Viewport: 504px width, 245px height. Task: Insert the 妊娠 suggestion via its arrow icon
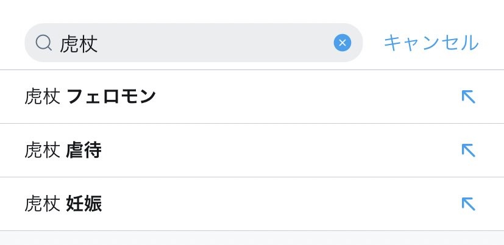coord(468,204)
